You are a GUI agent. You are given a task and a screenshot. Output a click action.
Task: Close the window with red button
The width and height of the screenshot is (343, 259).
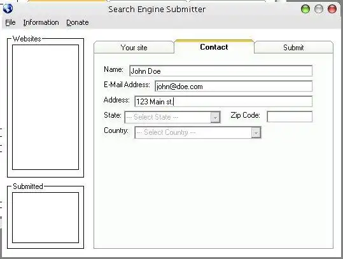332,9
